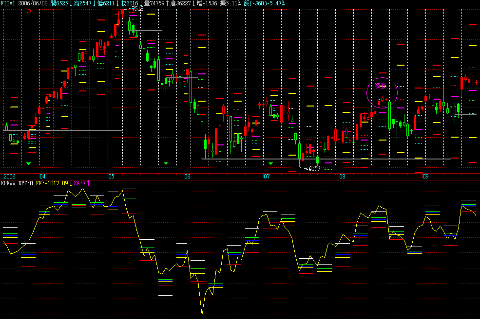Click the green triangle marker near month 07
Image resolution: width=480 pixels, height=319 pixels.
coord(271,163)
